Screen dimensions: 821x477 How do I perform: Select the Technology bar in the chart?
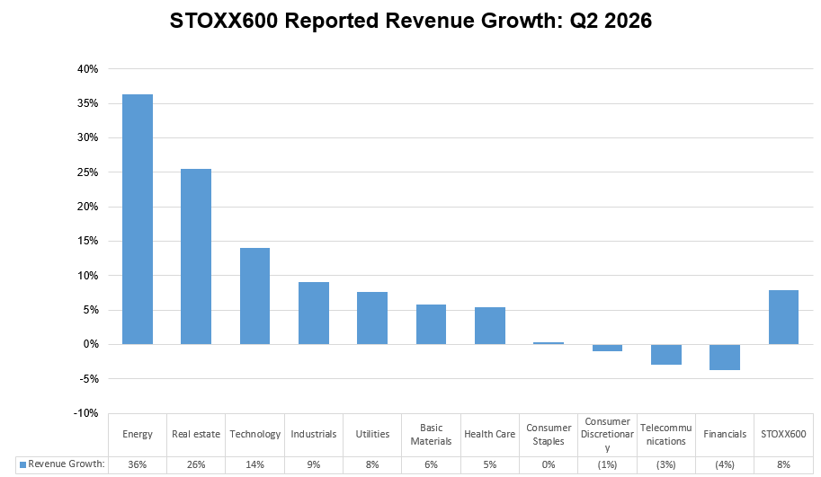tap(255, 296)
